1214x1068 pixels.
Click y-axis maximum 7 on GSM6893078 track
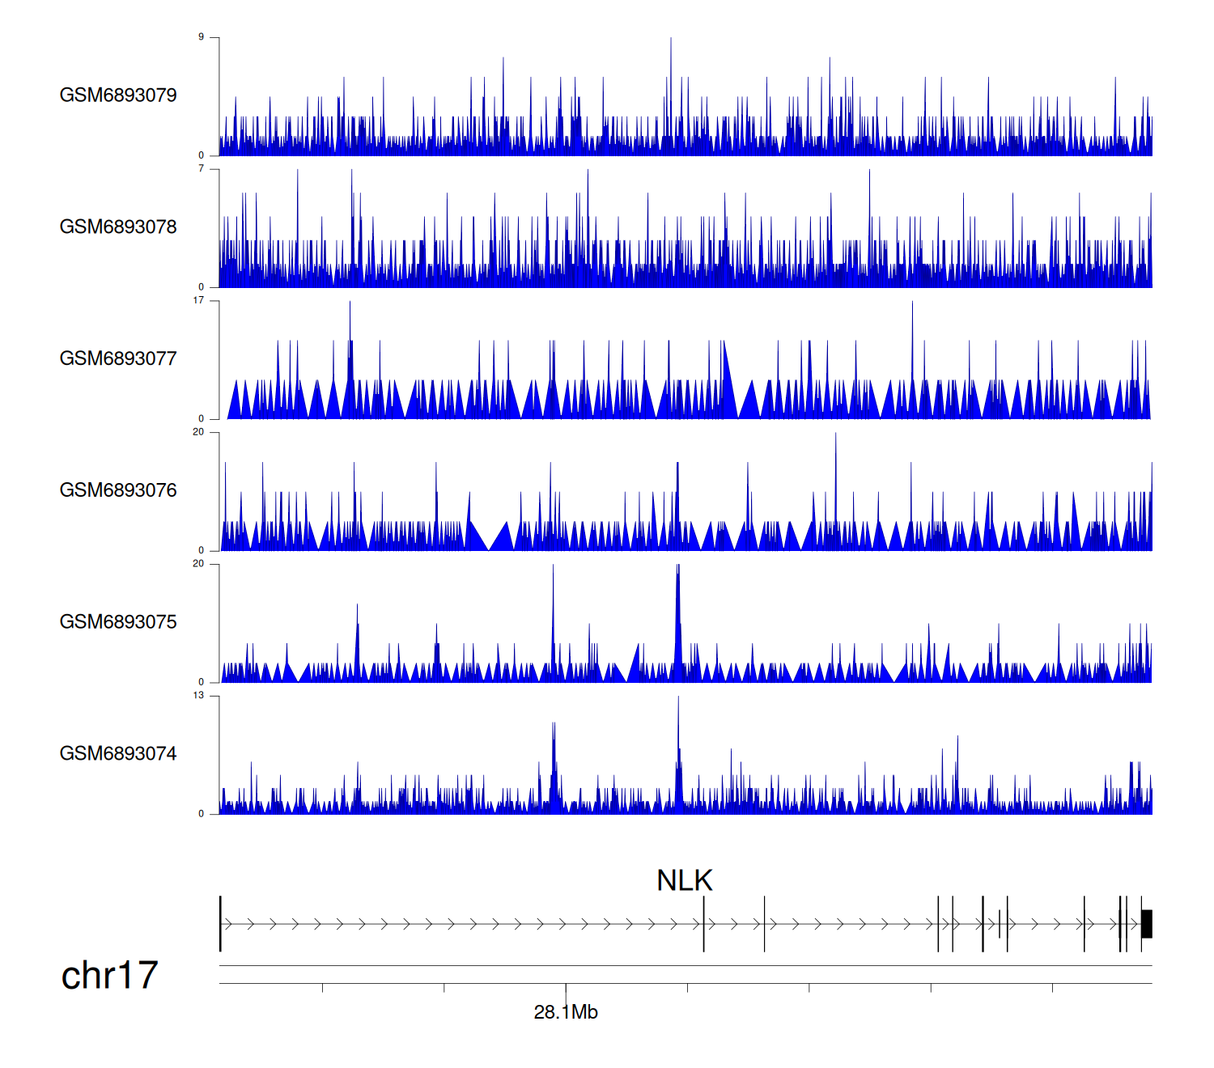[202, 169]
